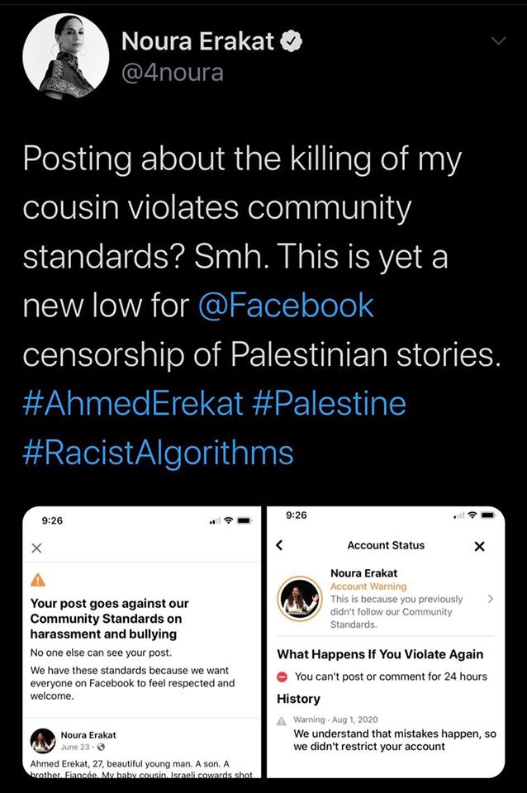Click Noura Erakat's round profile photo
The height and width of the screenshot is (793, 527).
(66, 56)
